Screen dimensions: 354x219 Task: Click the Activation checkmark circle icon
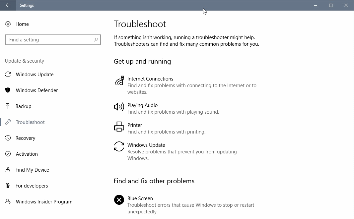8,154
